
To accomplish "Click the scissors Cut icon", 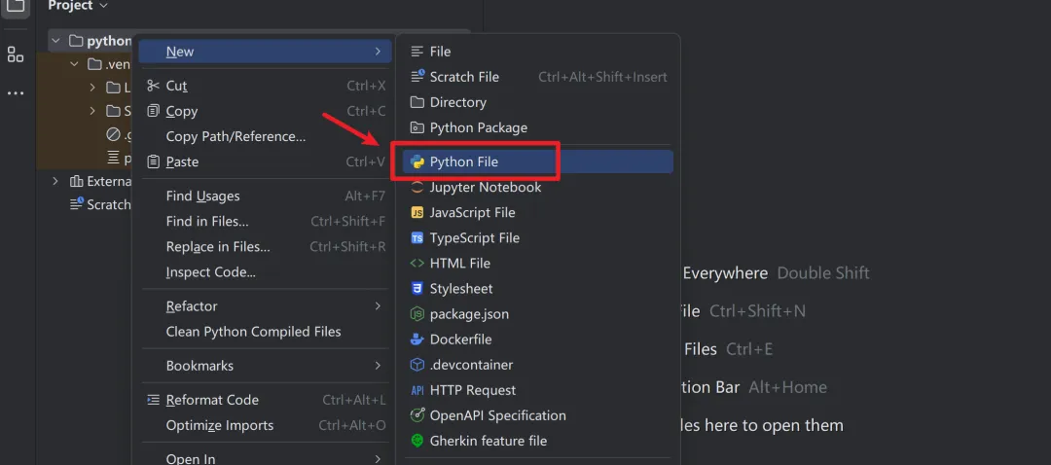I will coord(153,86).
